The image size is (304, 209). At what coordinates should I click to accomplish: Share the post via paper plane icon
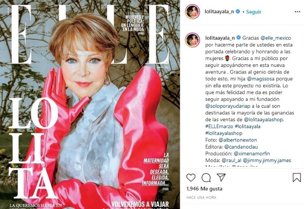tap(221, 177)
